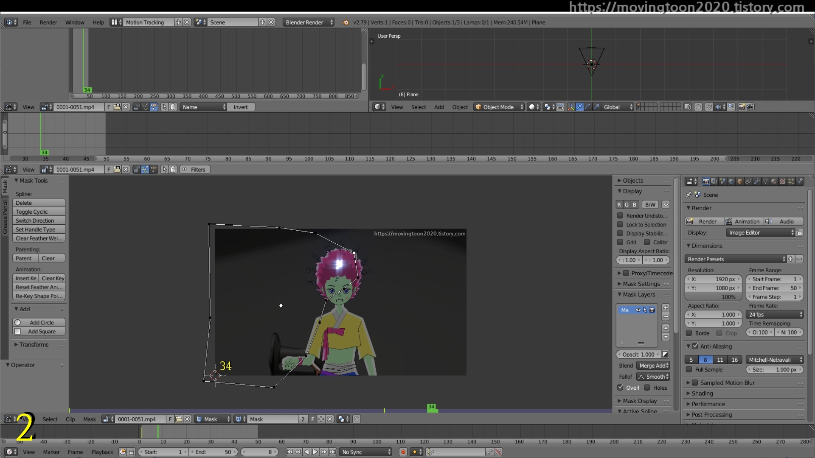Viewport: 815px width, 458px height.
Task: Move mask layer up with arrow
Action: (666, 328)
